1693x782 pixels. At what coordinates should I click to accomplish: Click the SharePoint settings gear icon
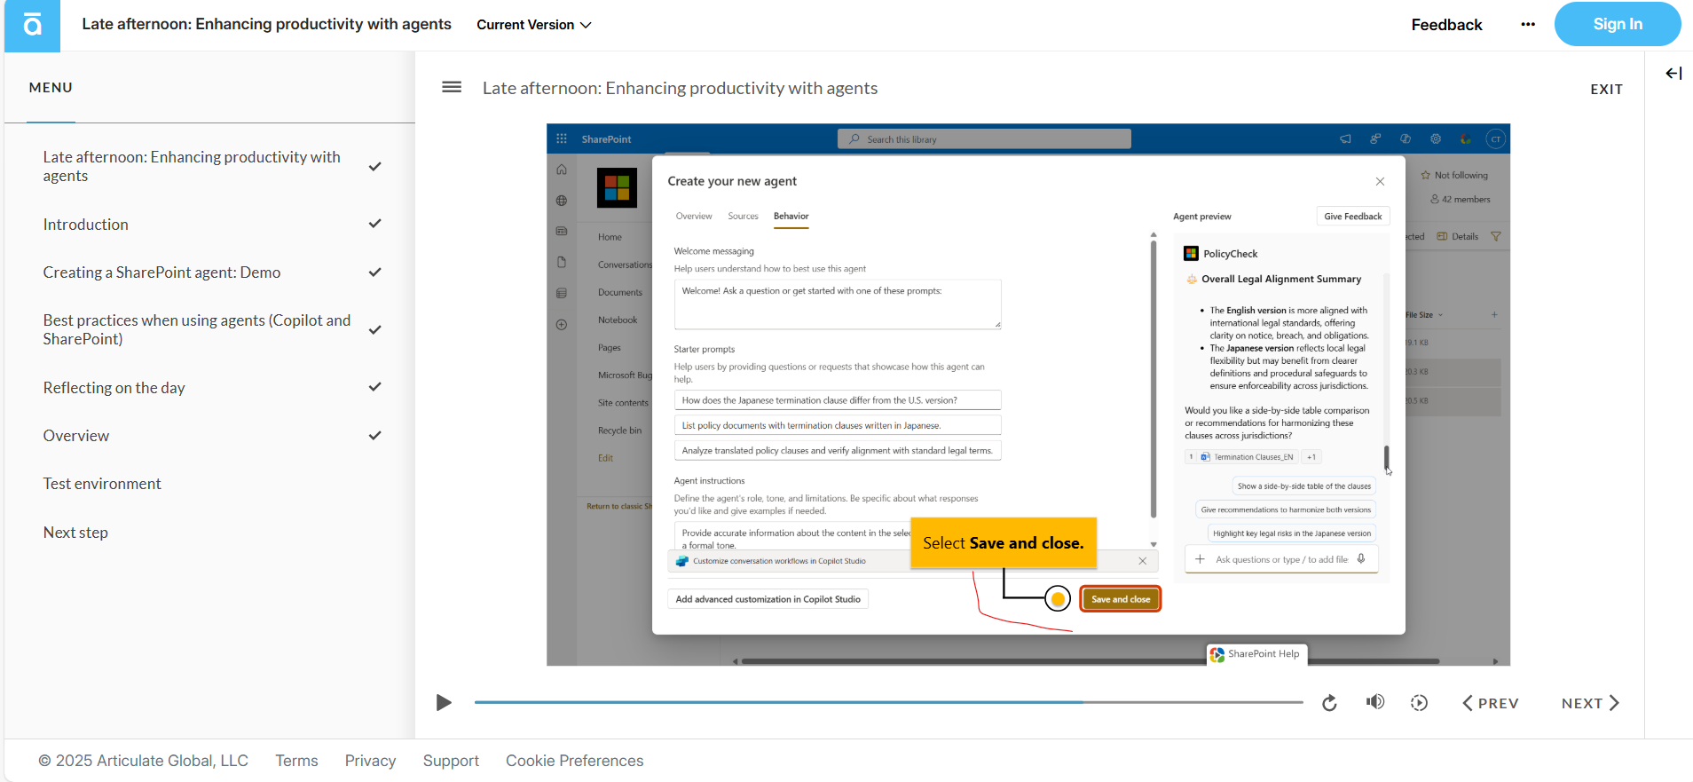coord(1435,138)
